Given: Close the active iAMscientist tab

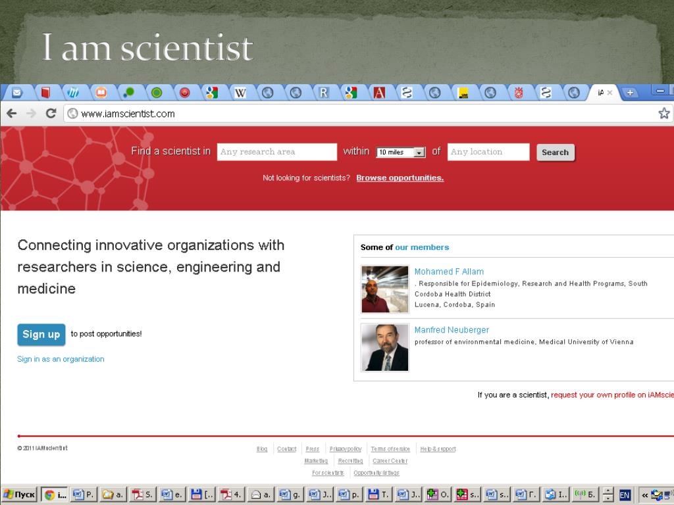Looking at the screenshot, I should [x=609, y=92].
